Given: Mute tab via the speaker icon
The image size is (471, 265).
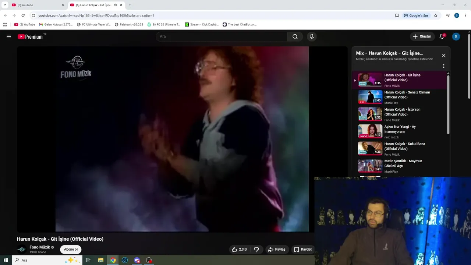Looking at the screenshot, I should (116, 5).
